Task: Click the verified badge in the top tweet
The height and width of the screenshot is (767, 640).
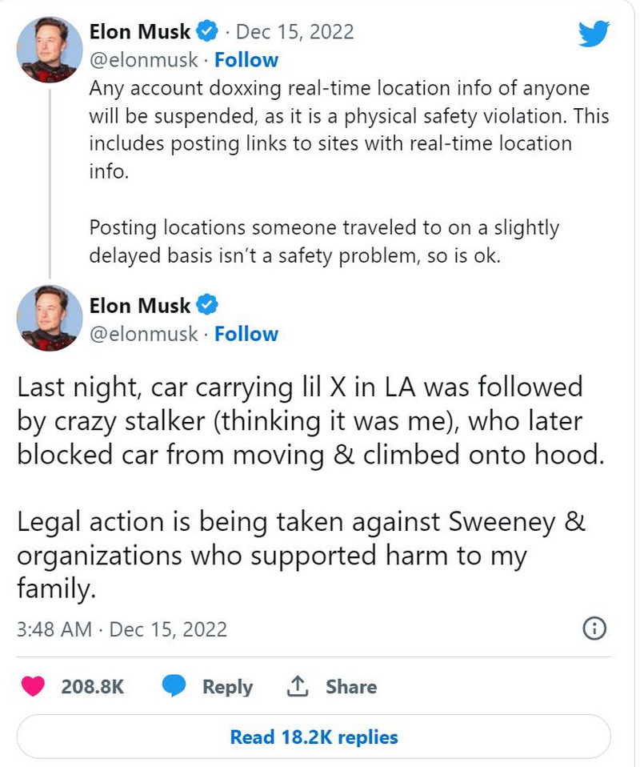Action: (x=207, y=32)
